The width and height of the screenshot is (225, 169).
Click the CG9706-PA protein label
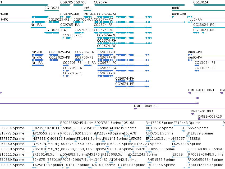[84, 52]
